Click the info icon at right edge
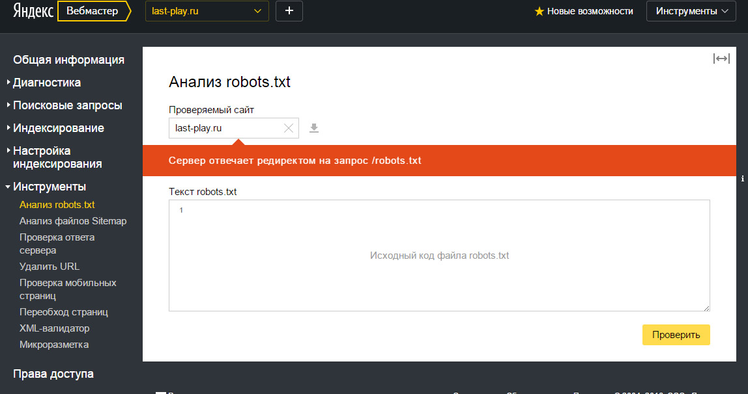The image size is (748, 394). (743, 179)
